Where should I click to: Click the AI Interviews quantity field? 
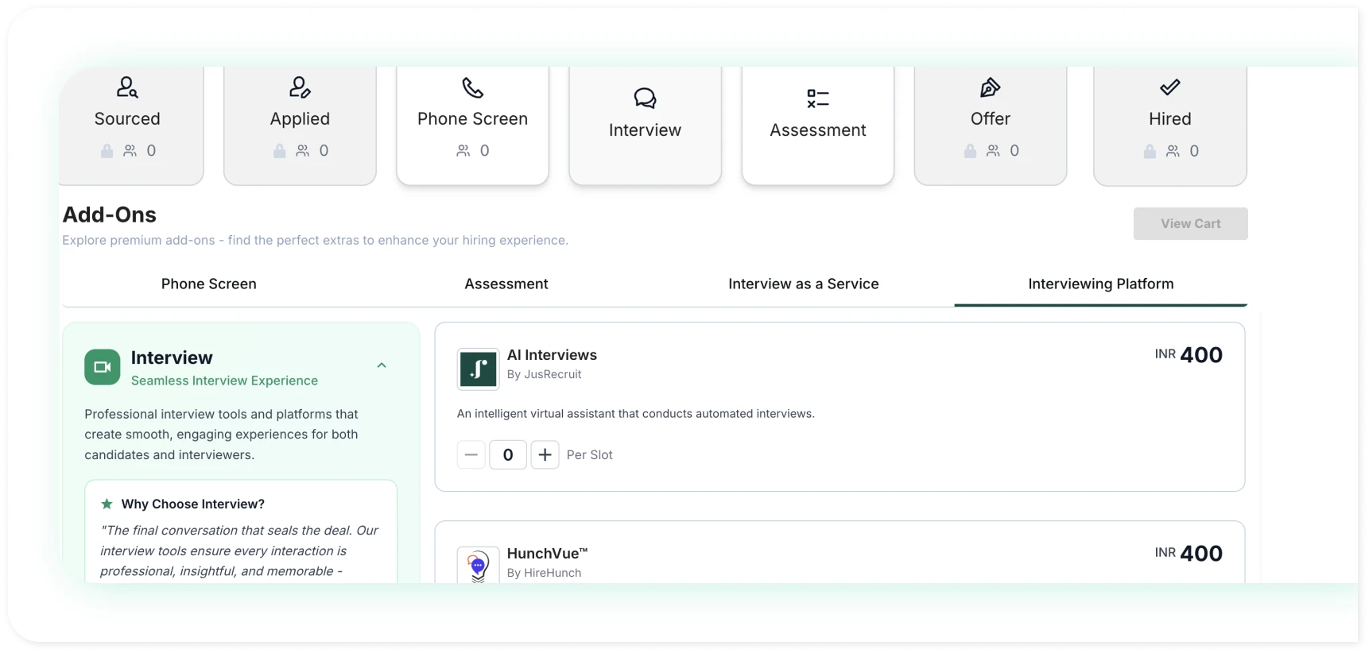click(x=508, y=454)
